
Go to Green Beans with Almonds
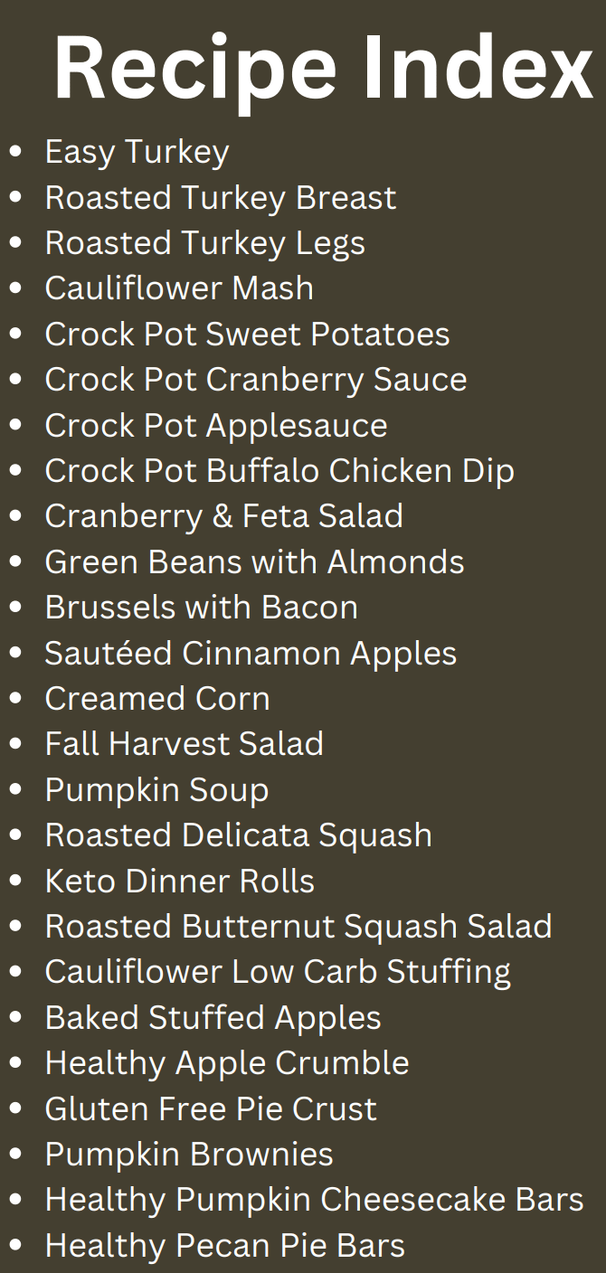[254, 562]
